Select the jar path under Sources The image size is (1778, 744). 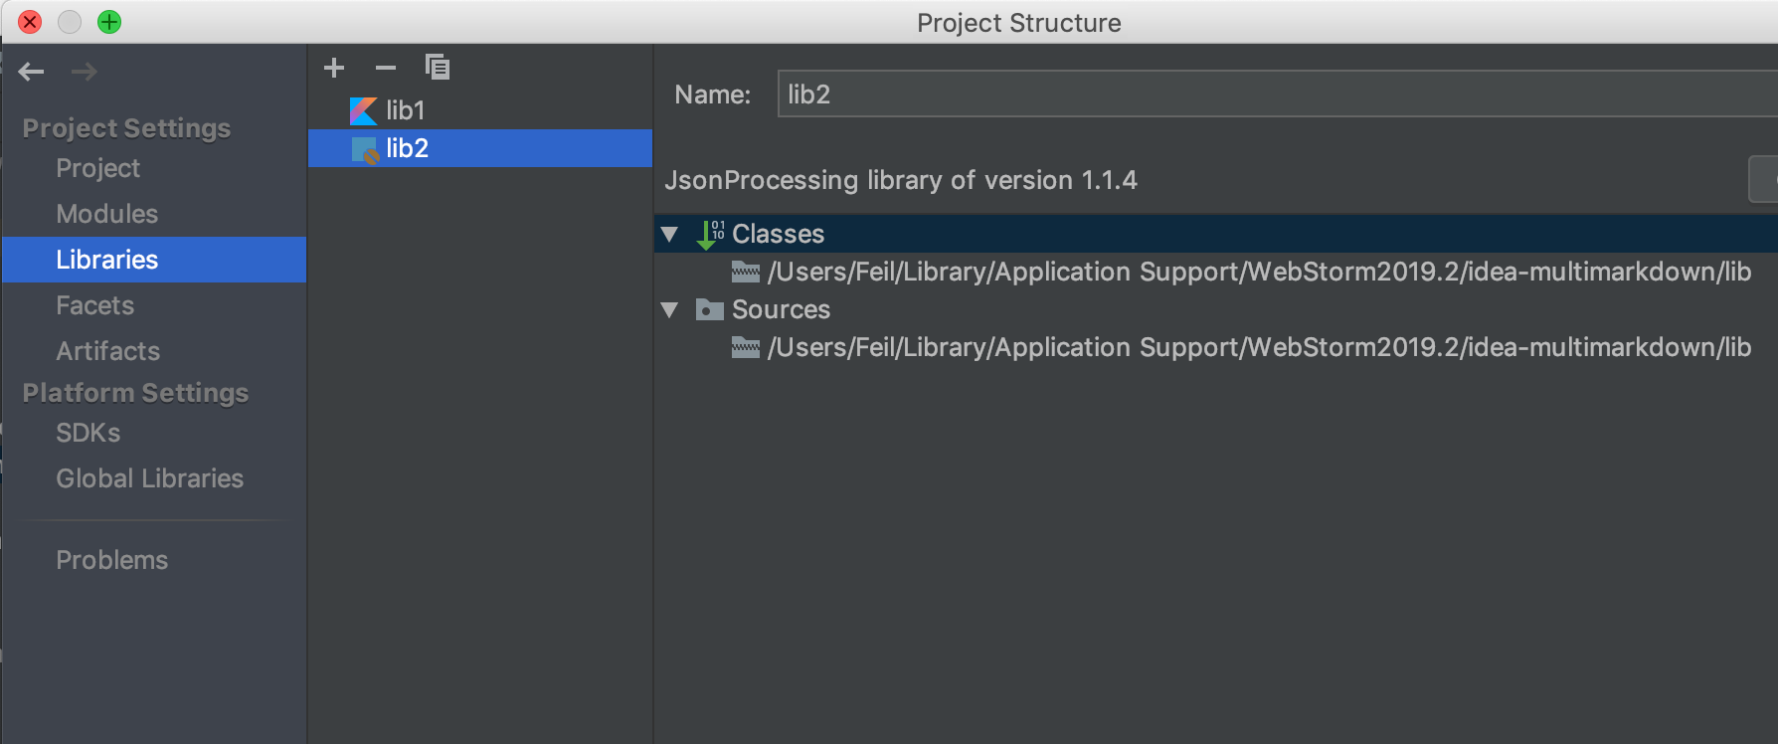1258,347
